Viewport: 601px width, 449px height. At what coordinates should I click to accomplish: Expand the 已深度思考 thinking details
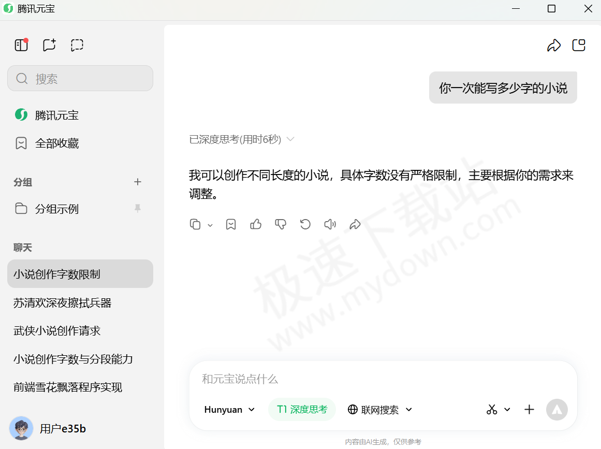pyautogui.click(x=242, y=139)
